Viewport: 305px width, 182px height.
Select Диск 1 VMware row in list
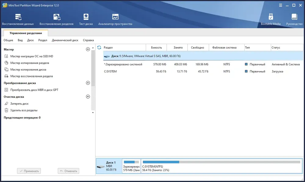tap(203, 56)
